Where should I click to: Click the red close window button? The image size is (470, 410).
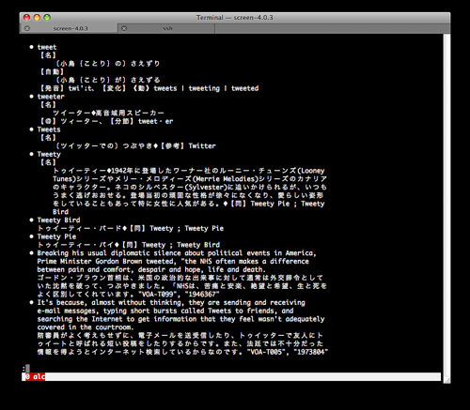point(26,18)
